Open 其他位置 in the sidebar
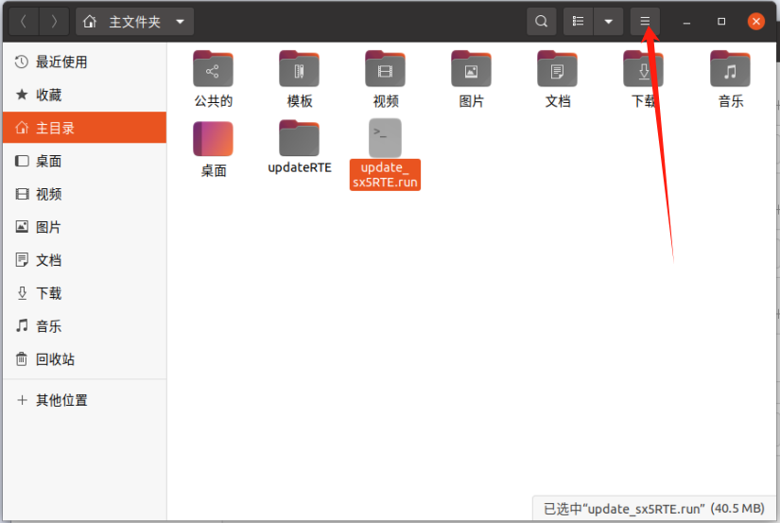Screen dimensions: 780x523 84,400
